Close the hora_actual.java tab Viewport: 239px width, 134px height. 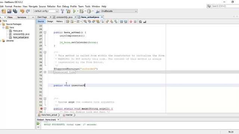(x=102, y=17)
